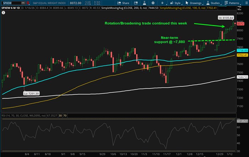Click the "C: 8072" close value
This screenshot has height=157, width=249.
(84, 8)
